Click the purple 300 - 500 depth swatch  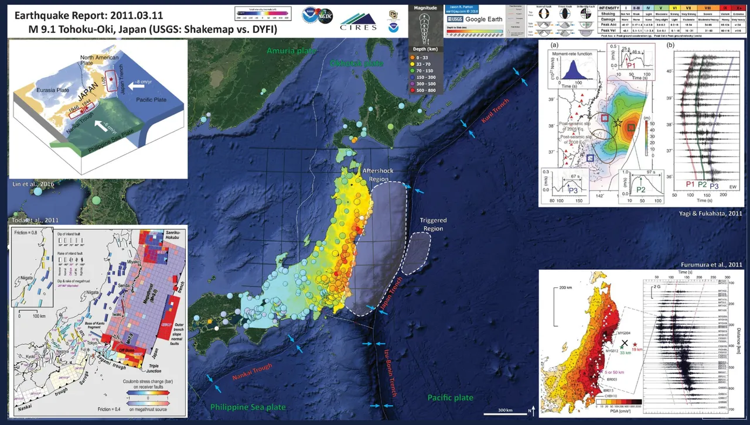412,84
